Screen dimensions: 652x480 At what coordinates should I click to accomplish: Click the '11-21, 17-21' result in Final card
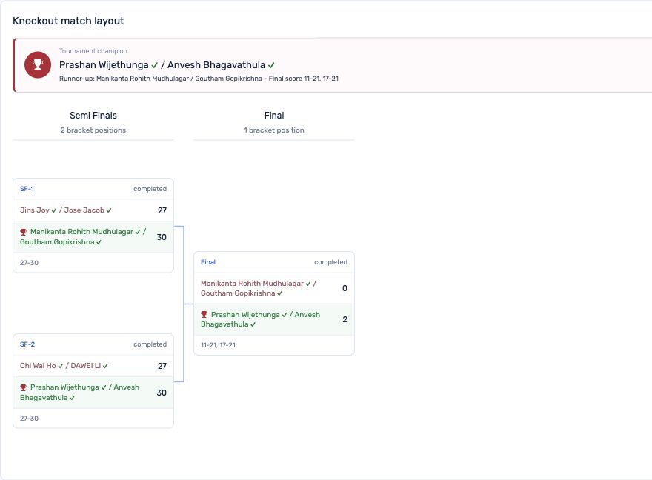pyautogui.click(x=218, y=345)
